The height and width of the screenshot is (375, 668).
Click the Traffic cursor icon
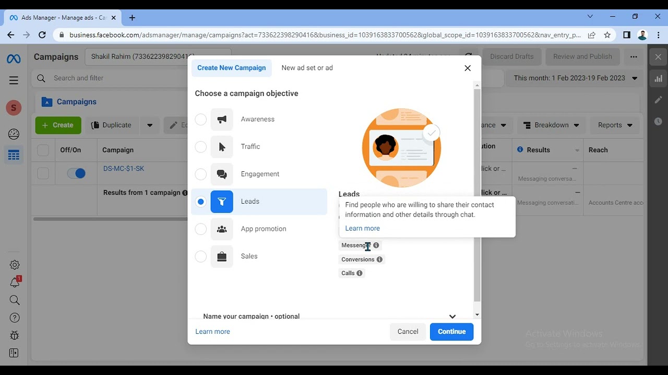pos(222,147)
